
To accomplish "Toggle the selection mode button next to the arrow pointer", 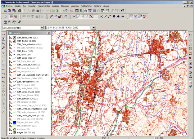I will pos(11,16).
